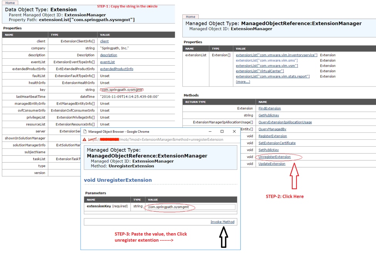The image size is (376, 254).
Task: Open the Home tab above the ExtensionManager page
Action: [x=191, y=17]
